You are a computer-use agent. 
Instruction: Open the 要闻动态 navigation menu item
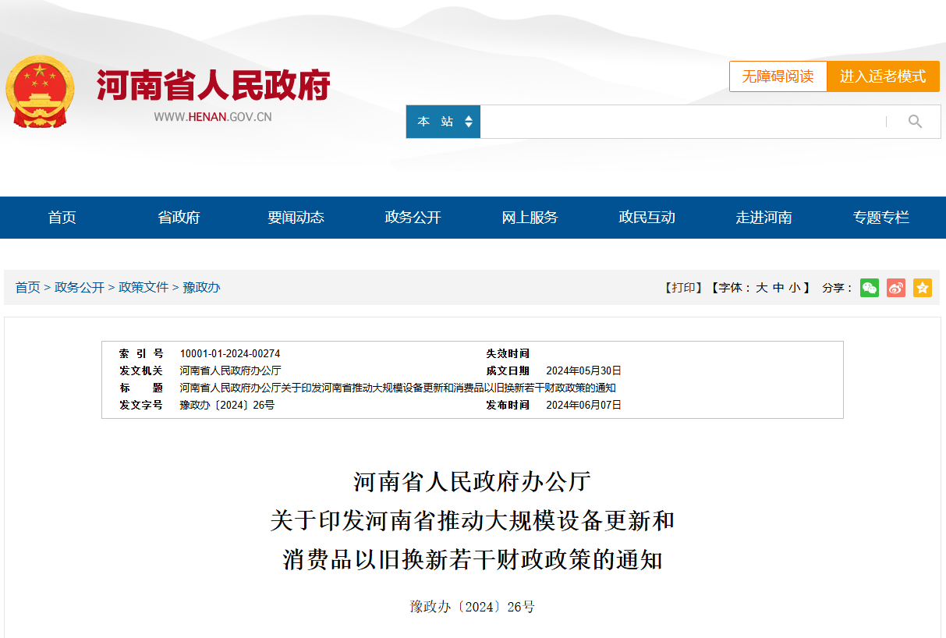296,218
